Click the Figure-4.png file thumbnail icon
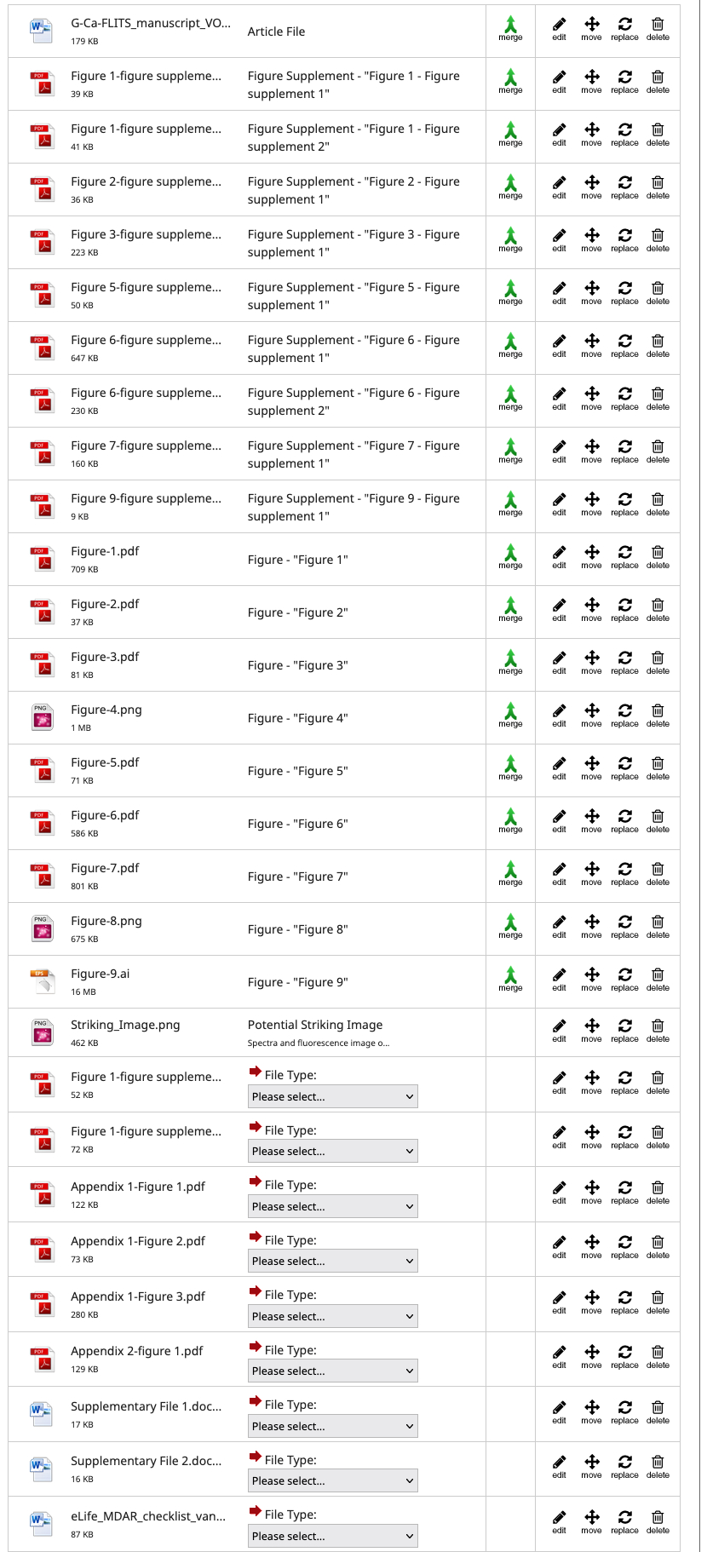The width and height of the screenshot is (707, 1552). tap(43, 717)
